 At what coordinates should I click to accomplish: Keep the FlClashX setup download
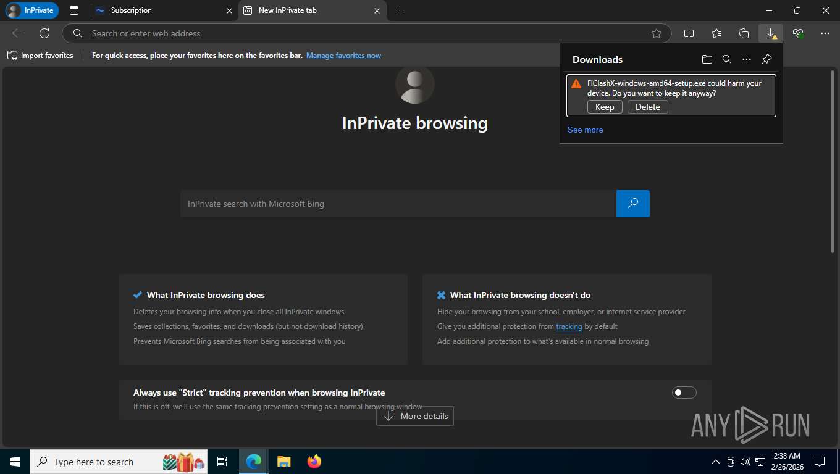pyautogui.click(x=605, y=107)
